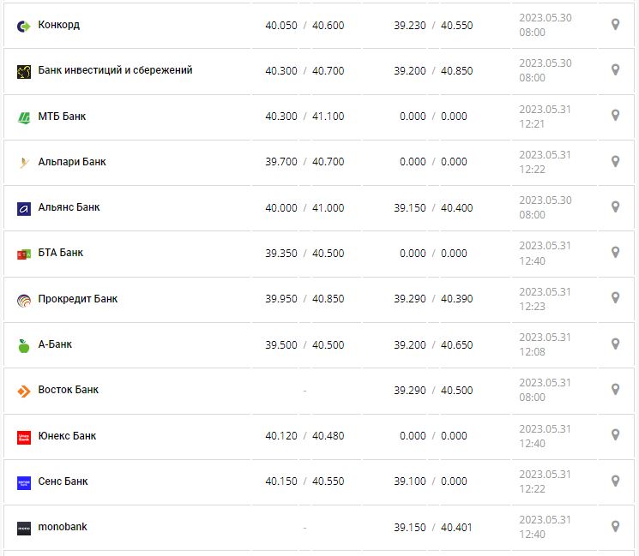Click the orange Восток Банк logo
Viewport: 639px width, 556px height.
tap(24, 391)
